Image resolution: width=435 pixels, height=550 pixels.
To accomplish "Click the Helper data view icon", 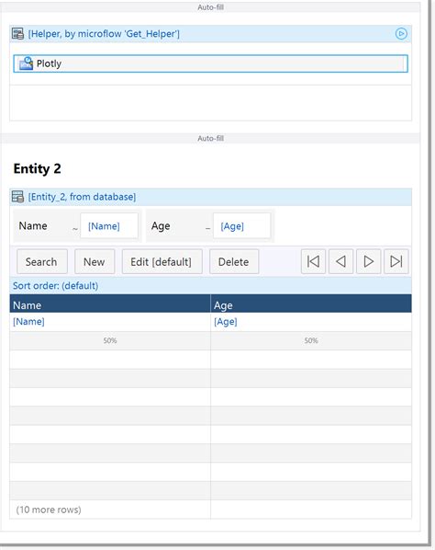I will (17, 34).
